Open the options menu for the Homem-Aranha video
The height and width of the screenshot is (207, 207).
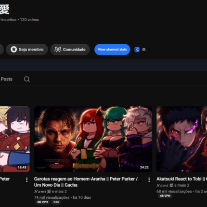pyautogui.click(x=149, y=180)
